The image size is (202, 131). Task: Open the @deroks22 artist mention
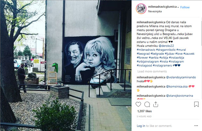[166, 46]
